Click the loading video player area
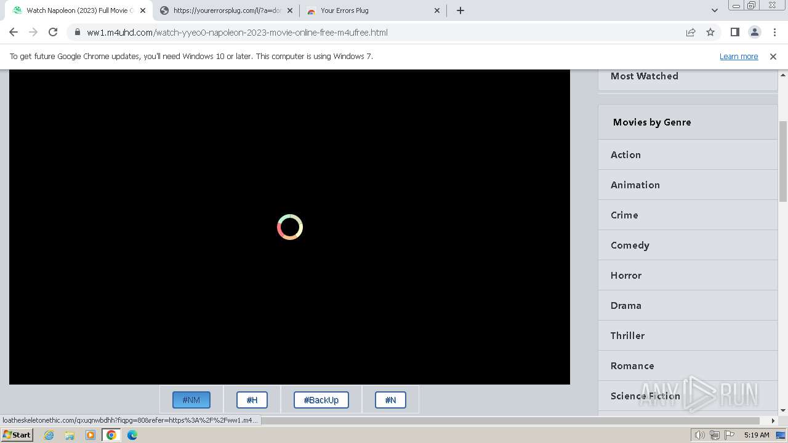This screenshot has width=788, height=443. tap(289, 227)
